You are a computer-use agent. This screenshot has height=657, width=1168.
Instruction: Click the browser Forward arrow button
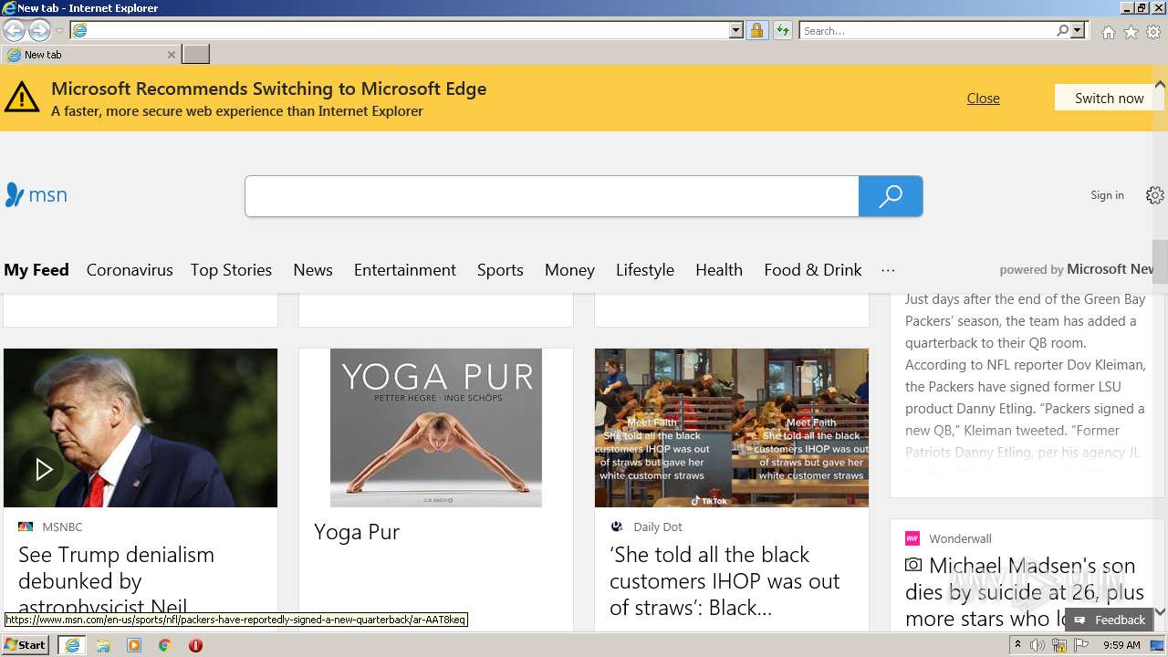point(39,31)
